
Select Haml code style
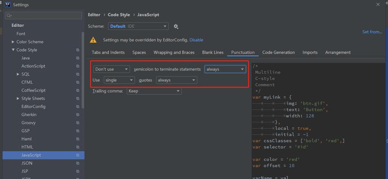pyautogui.click(x=26, y=139)
